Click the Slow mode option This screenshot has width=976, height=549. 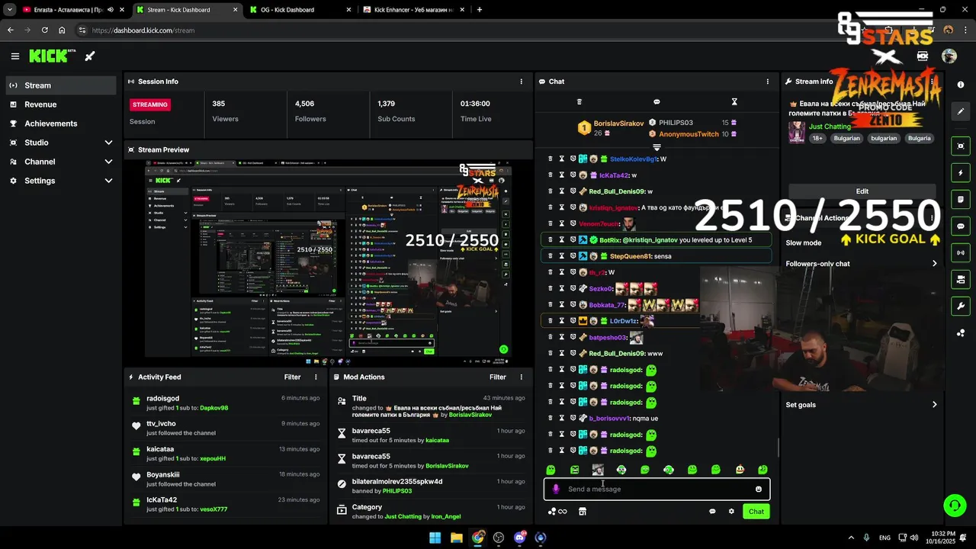[x=804, y=242]
